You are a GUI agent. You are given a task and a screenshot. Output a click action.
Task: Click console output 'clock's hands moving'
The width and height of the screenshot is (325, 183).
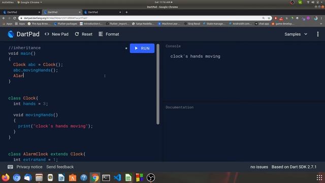pos(195,56)
